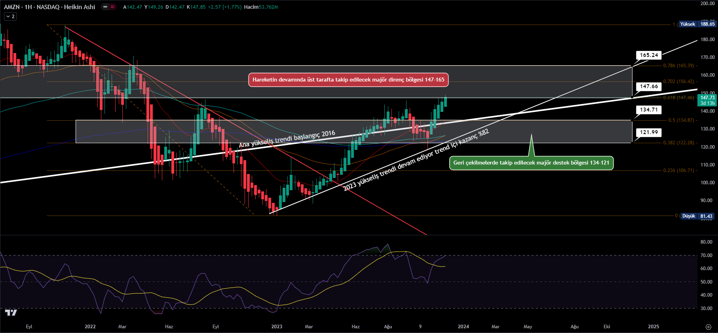The height and width of the screenshot is (333, 718).
Task: Click the Fibonacci 0.236 (106.71) level label
Action: [678, 170]
